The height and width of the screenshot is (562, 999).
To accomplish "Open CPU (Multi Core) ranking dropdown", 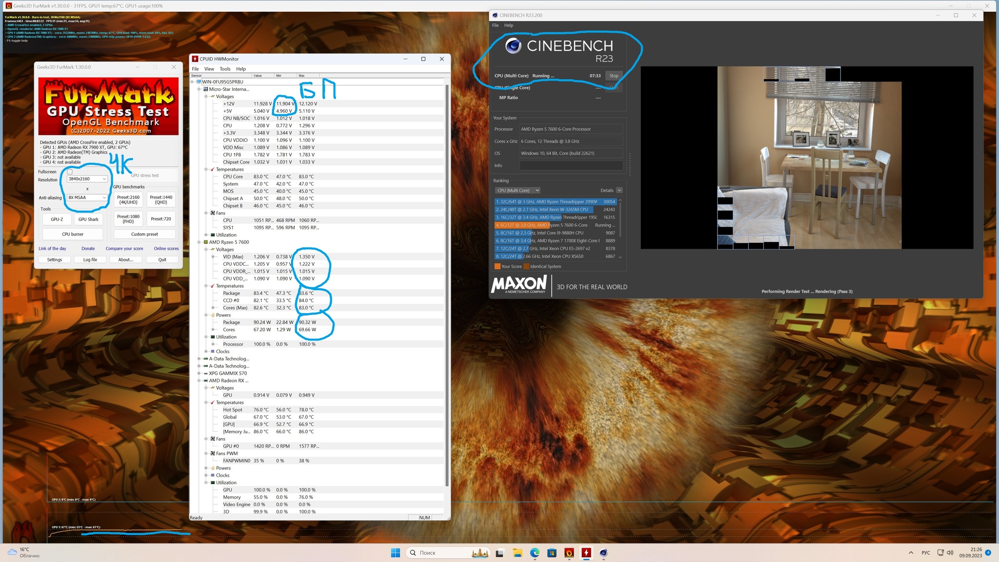I will pyautogui.click(x=518, y=190).
